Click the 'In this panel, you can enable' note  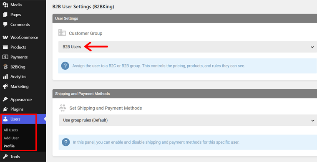[x=156, y=142]
